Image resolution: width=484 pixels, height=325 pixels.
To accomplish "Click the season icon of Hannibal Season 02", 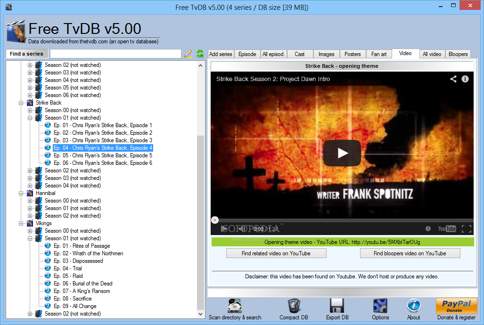I will pyautogui.click(x=39, y=216).
